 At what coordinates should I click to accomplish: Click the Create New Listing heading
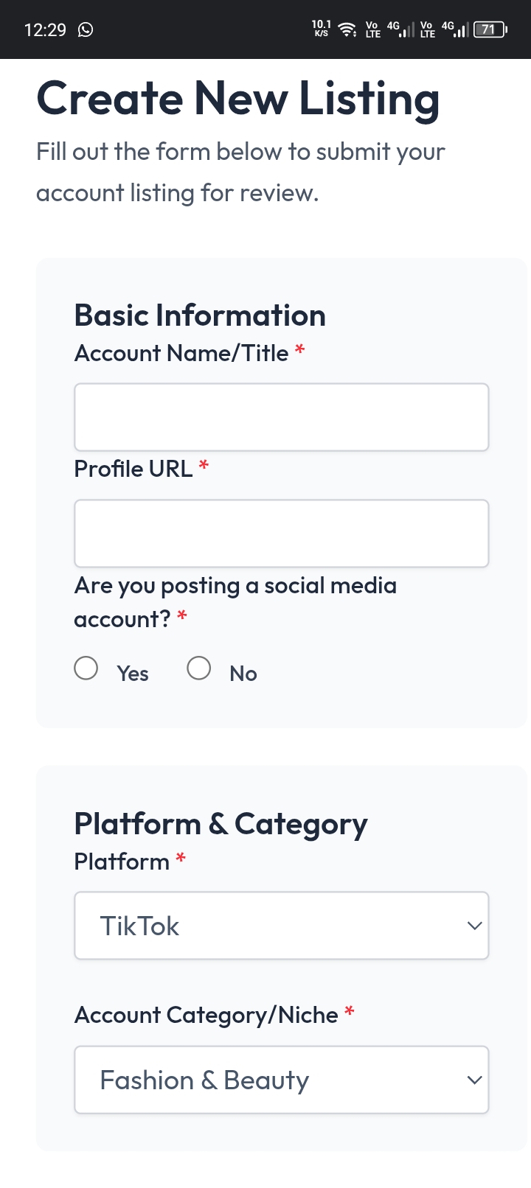pyautogui.click(x=238, y=99)
